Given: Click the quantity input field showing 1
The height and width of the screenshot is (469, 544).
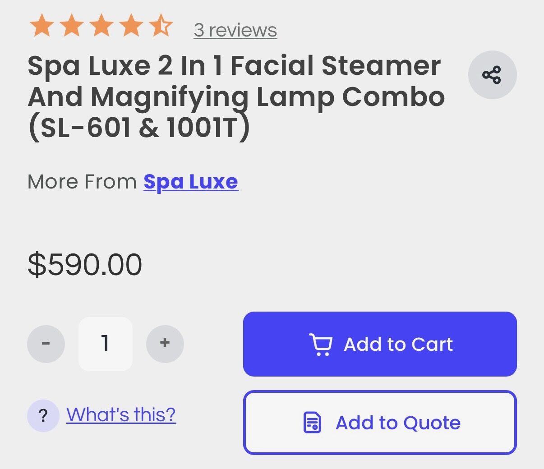Looking at the screenshot, I should 106,344.
